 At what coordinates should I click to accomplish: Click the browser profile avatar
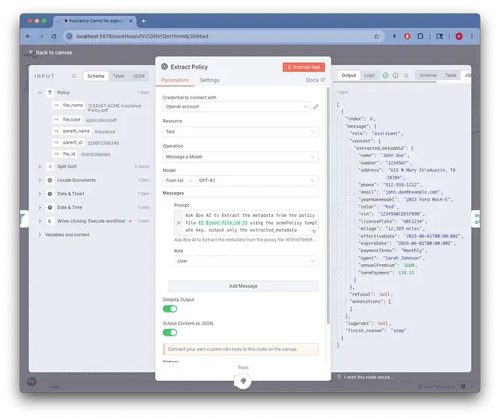point(459,36)
